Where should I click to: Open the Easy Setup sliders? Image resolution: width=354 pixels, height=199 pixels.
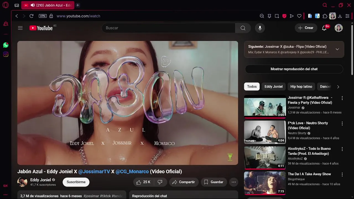click(348, 16)
